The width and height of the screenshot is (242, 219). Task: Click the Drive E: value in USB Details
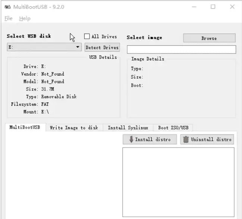tap(43, 67)
